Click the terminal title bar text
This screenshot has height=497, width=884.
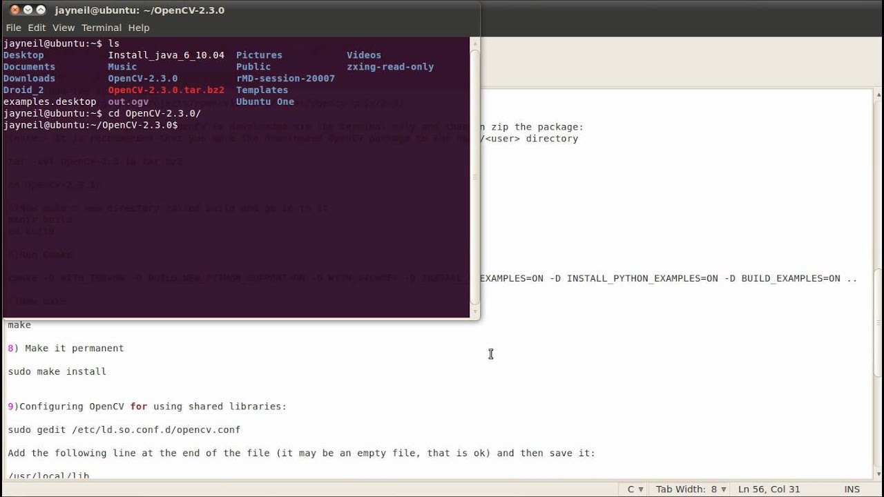tap(140, 10)
